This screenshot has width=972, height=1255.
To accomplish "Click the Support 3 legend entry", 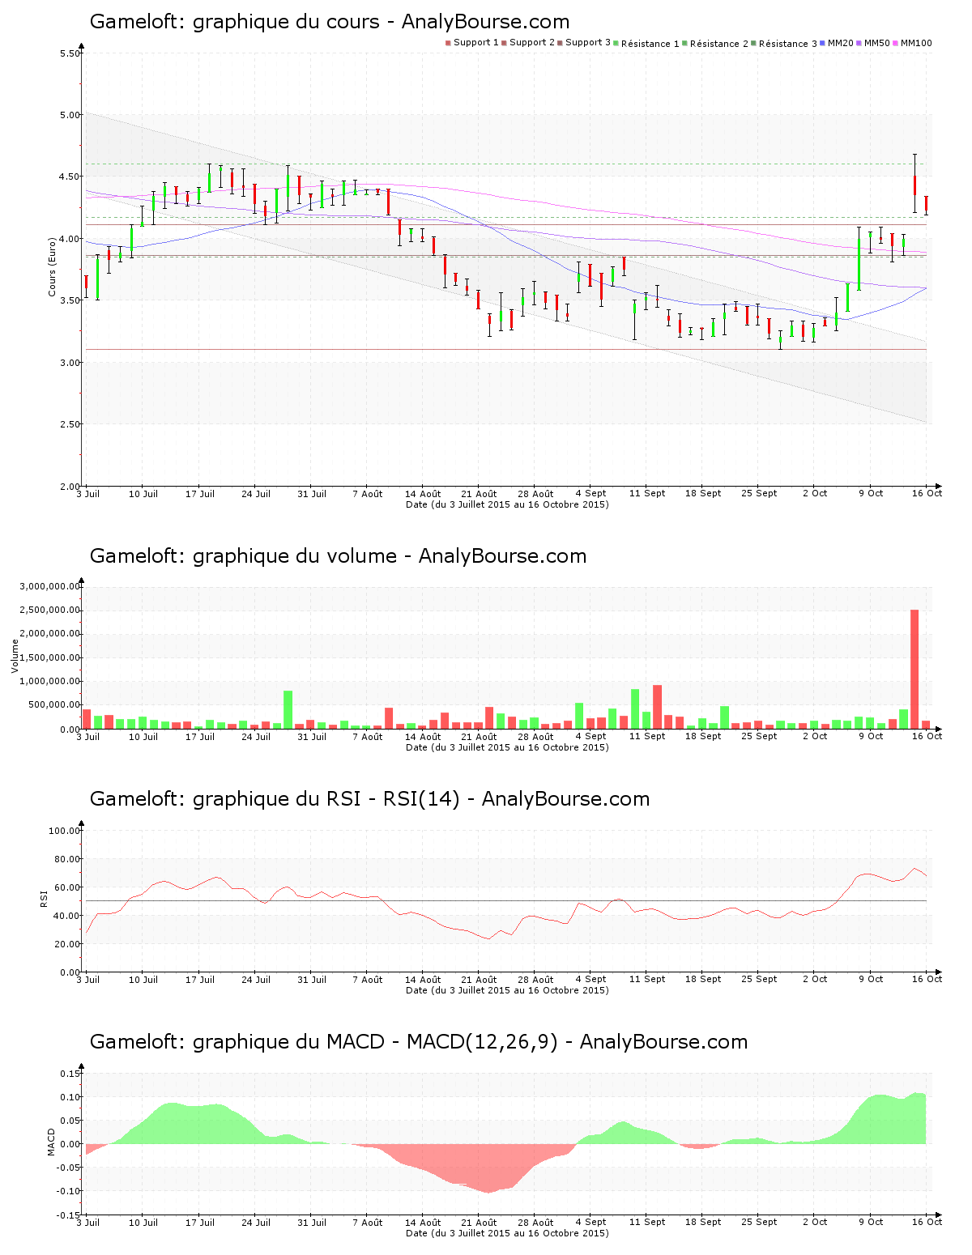I will coord(585,43).
